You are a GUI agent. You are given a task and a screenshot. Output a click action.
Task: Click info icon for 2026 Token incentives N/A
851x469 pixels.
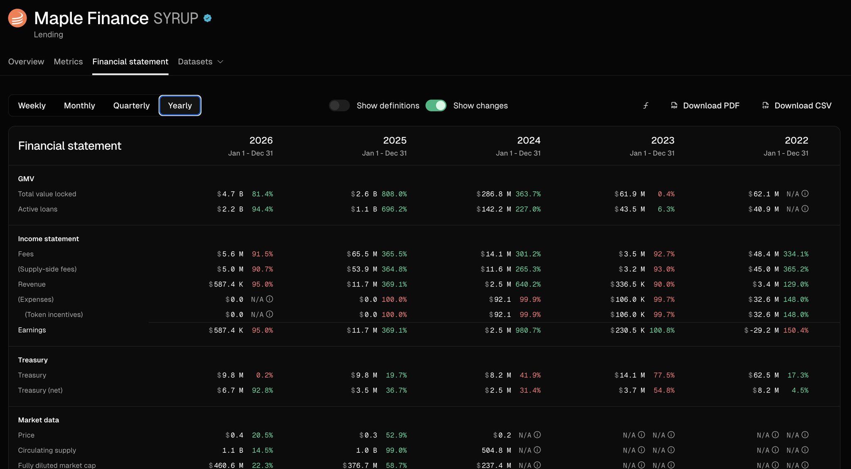click(x=270, y=314)
